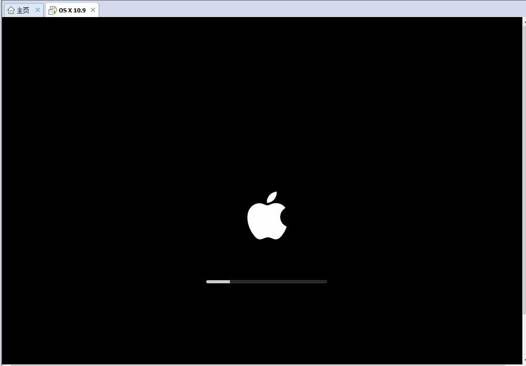Click the Apple logo on the boot screen
This screenshot has width=526, height=366.
267,216
